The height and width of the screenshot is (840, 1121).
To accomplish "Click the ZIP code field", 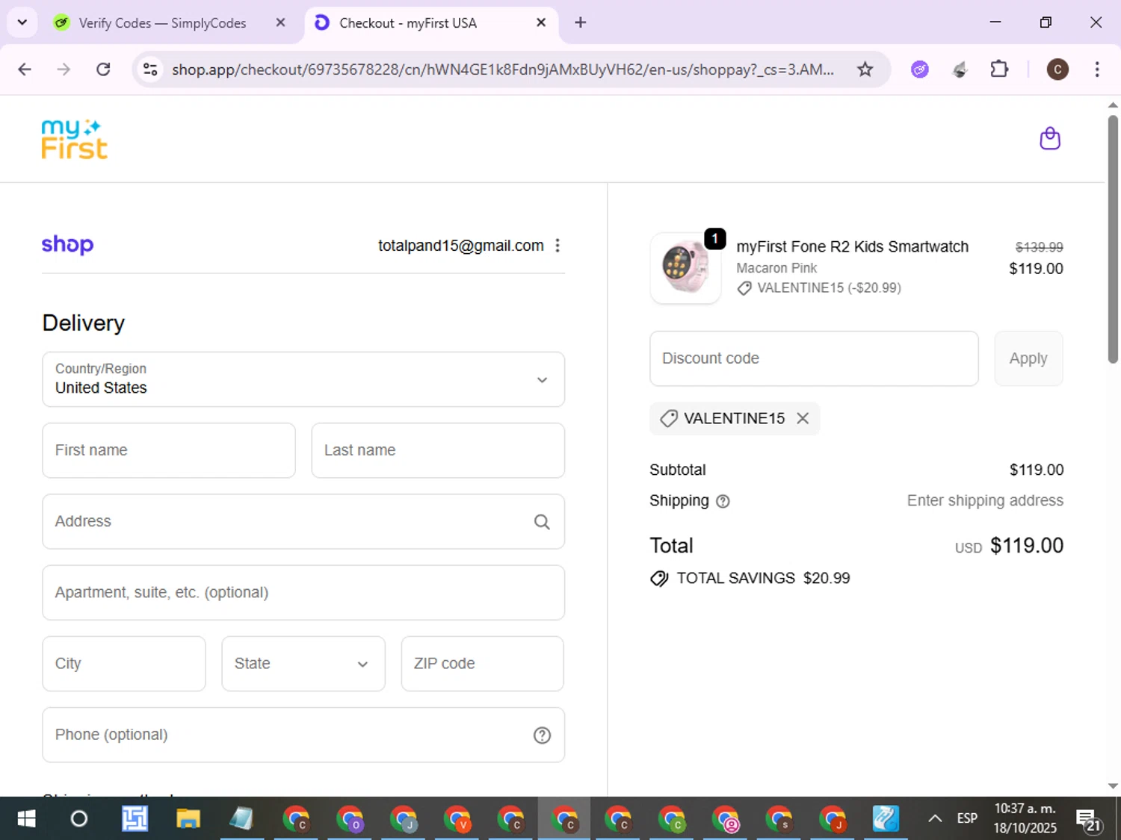I will coord(483,664).
